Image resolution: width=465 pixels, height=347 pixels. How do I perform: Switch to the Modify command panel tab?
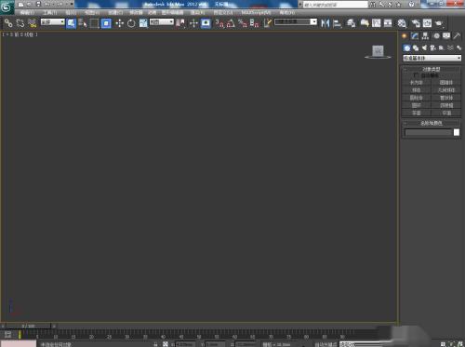pyautogui.click(x=415, y=36)
